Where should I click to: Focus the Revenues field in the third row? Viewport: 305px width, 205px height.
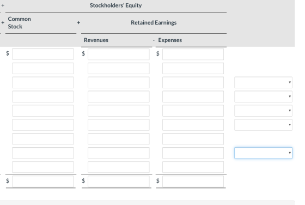pos(119,82)
